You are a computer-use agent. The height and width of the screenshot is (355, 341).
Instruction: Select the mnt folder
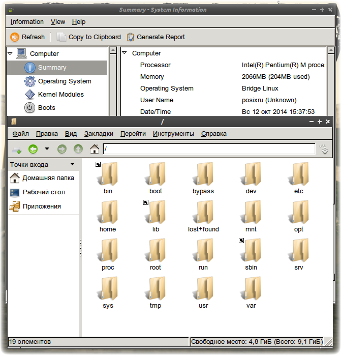[x=251, y=216]
